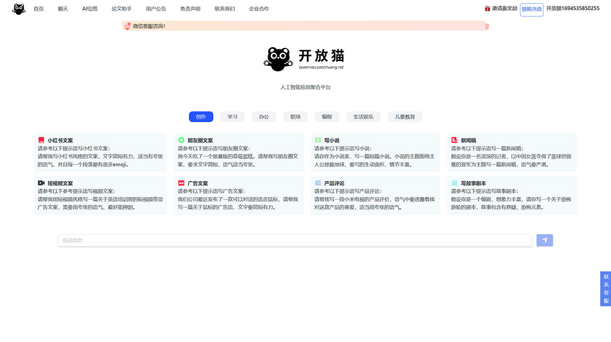Click the 写小说 card icon

click(318, 140)
